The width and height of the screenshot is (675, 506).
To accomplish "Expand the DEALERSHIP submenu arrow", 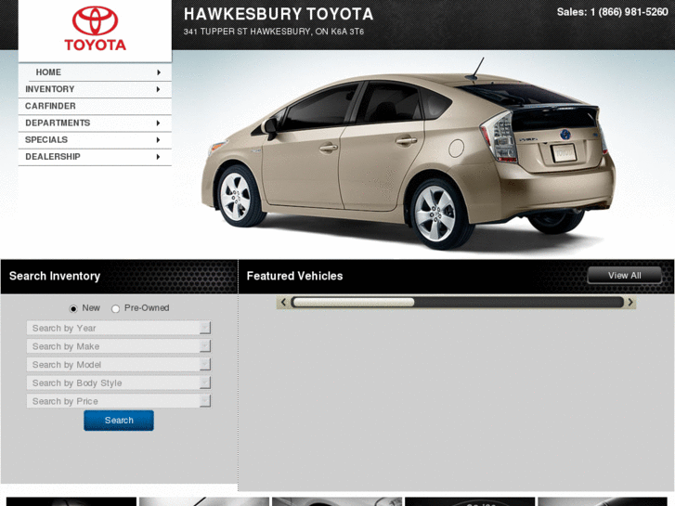I will click(159, 157).
